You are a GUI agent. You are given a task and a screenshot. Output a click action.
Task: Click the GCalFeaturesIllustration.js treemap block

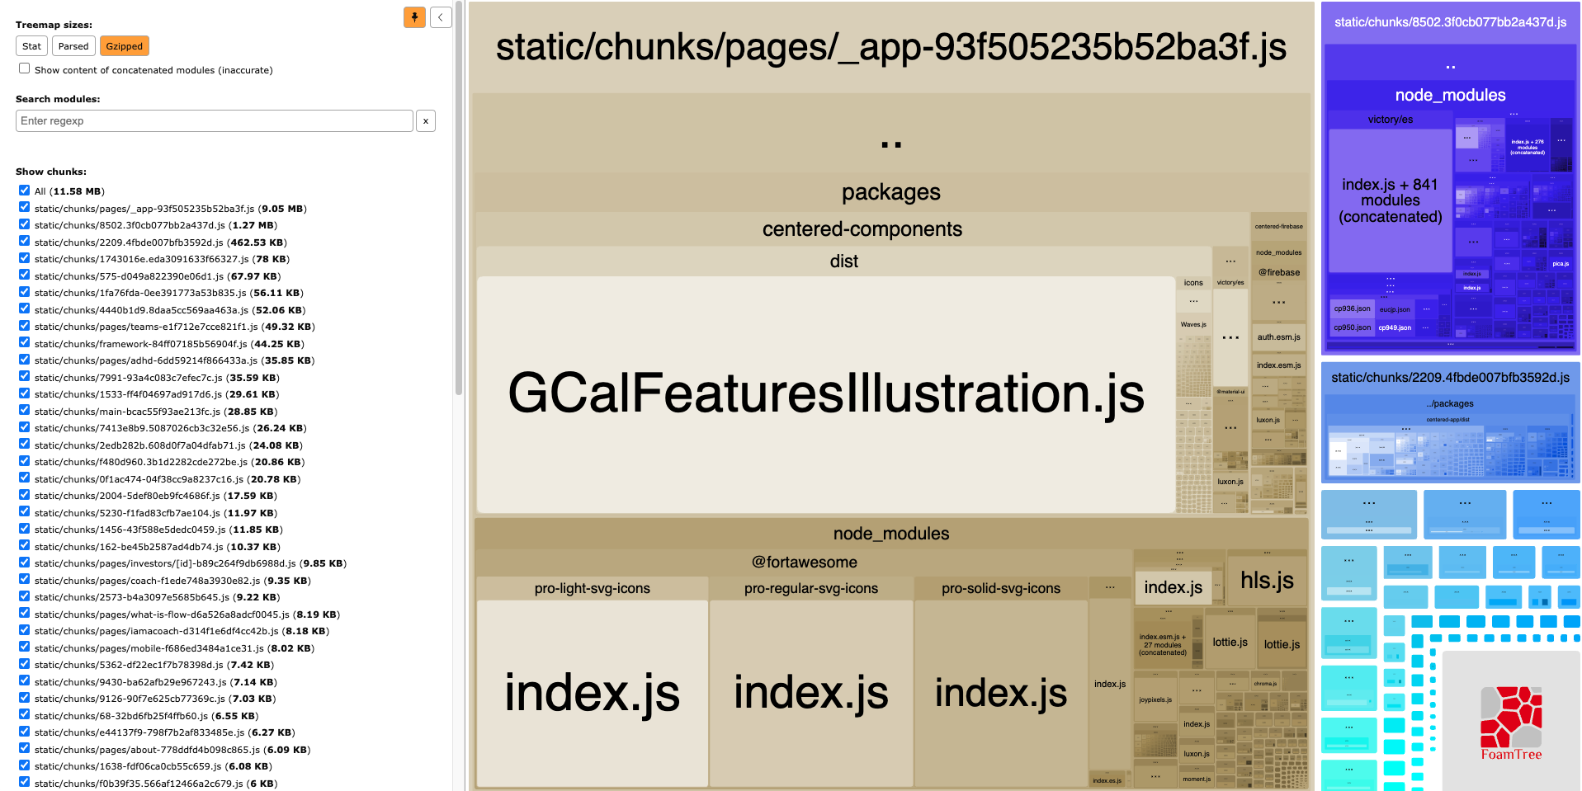click(x=826, y=394)
